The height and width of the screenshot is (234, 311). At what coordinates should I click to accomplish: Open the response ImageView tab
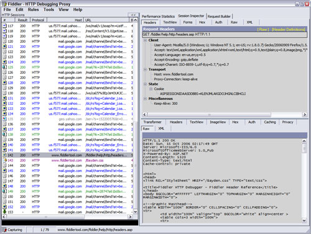218,122
